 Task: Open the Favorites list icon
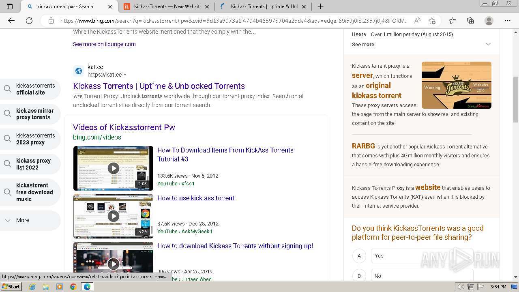(453, 21)
